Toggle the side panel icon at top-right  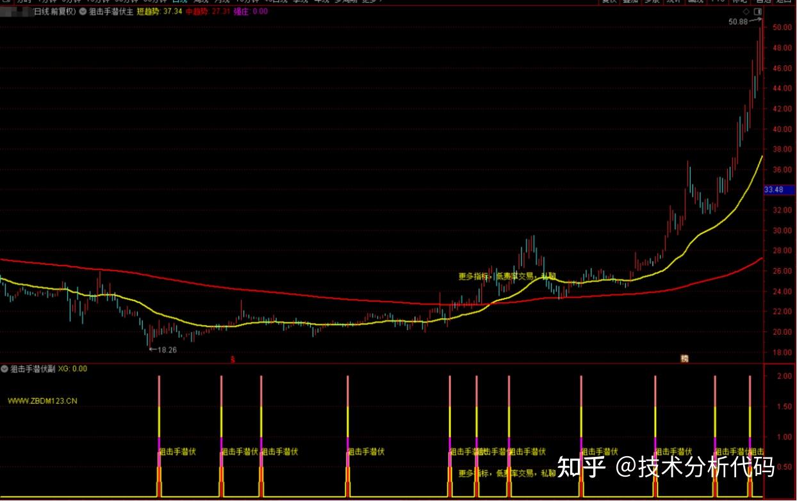coord(759,12)
